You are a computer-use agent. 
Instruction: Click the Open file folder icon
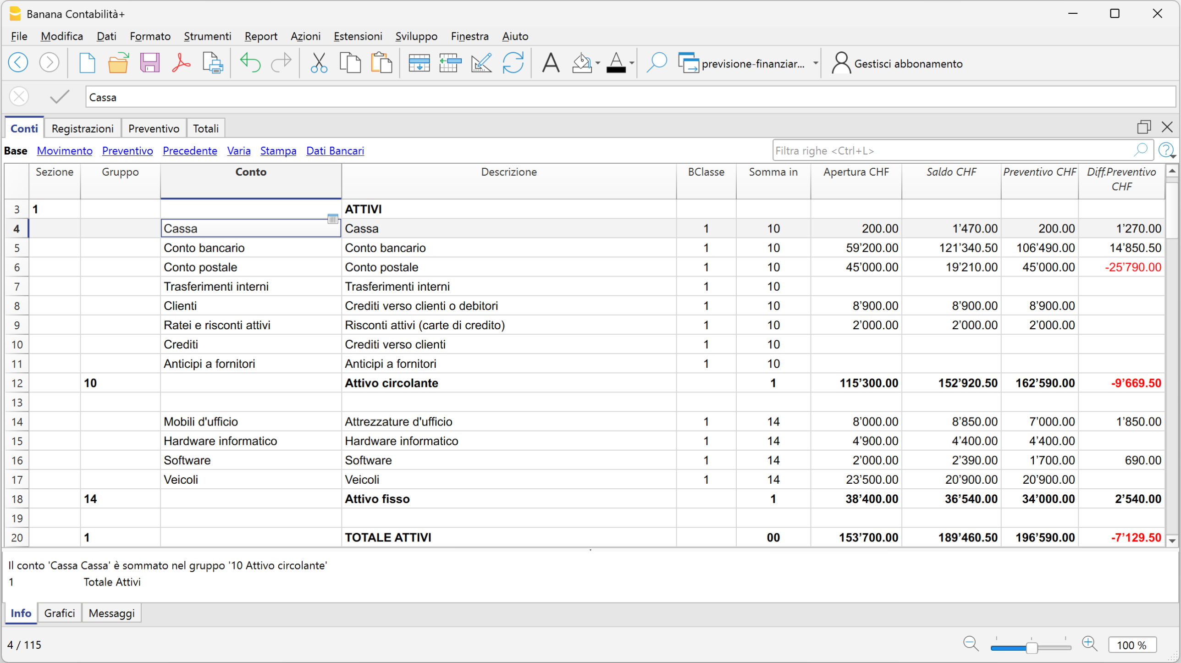(x=118, y=63)
